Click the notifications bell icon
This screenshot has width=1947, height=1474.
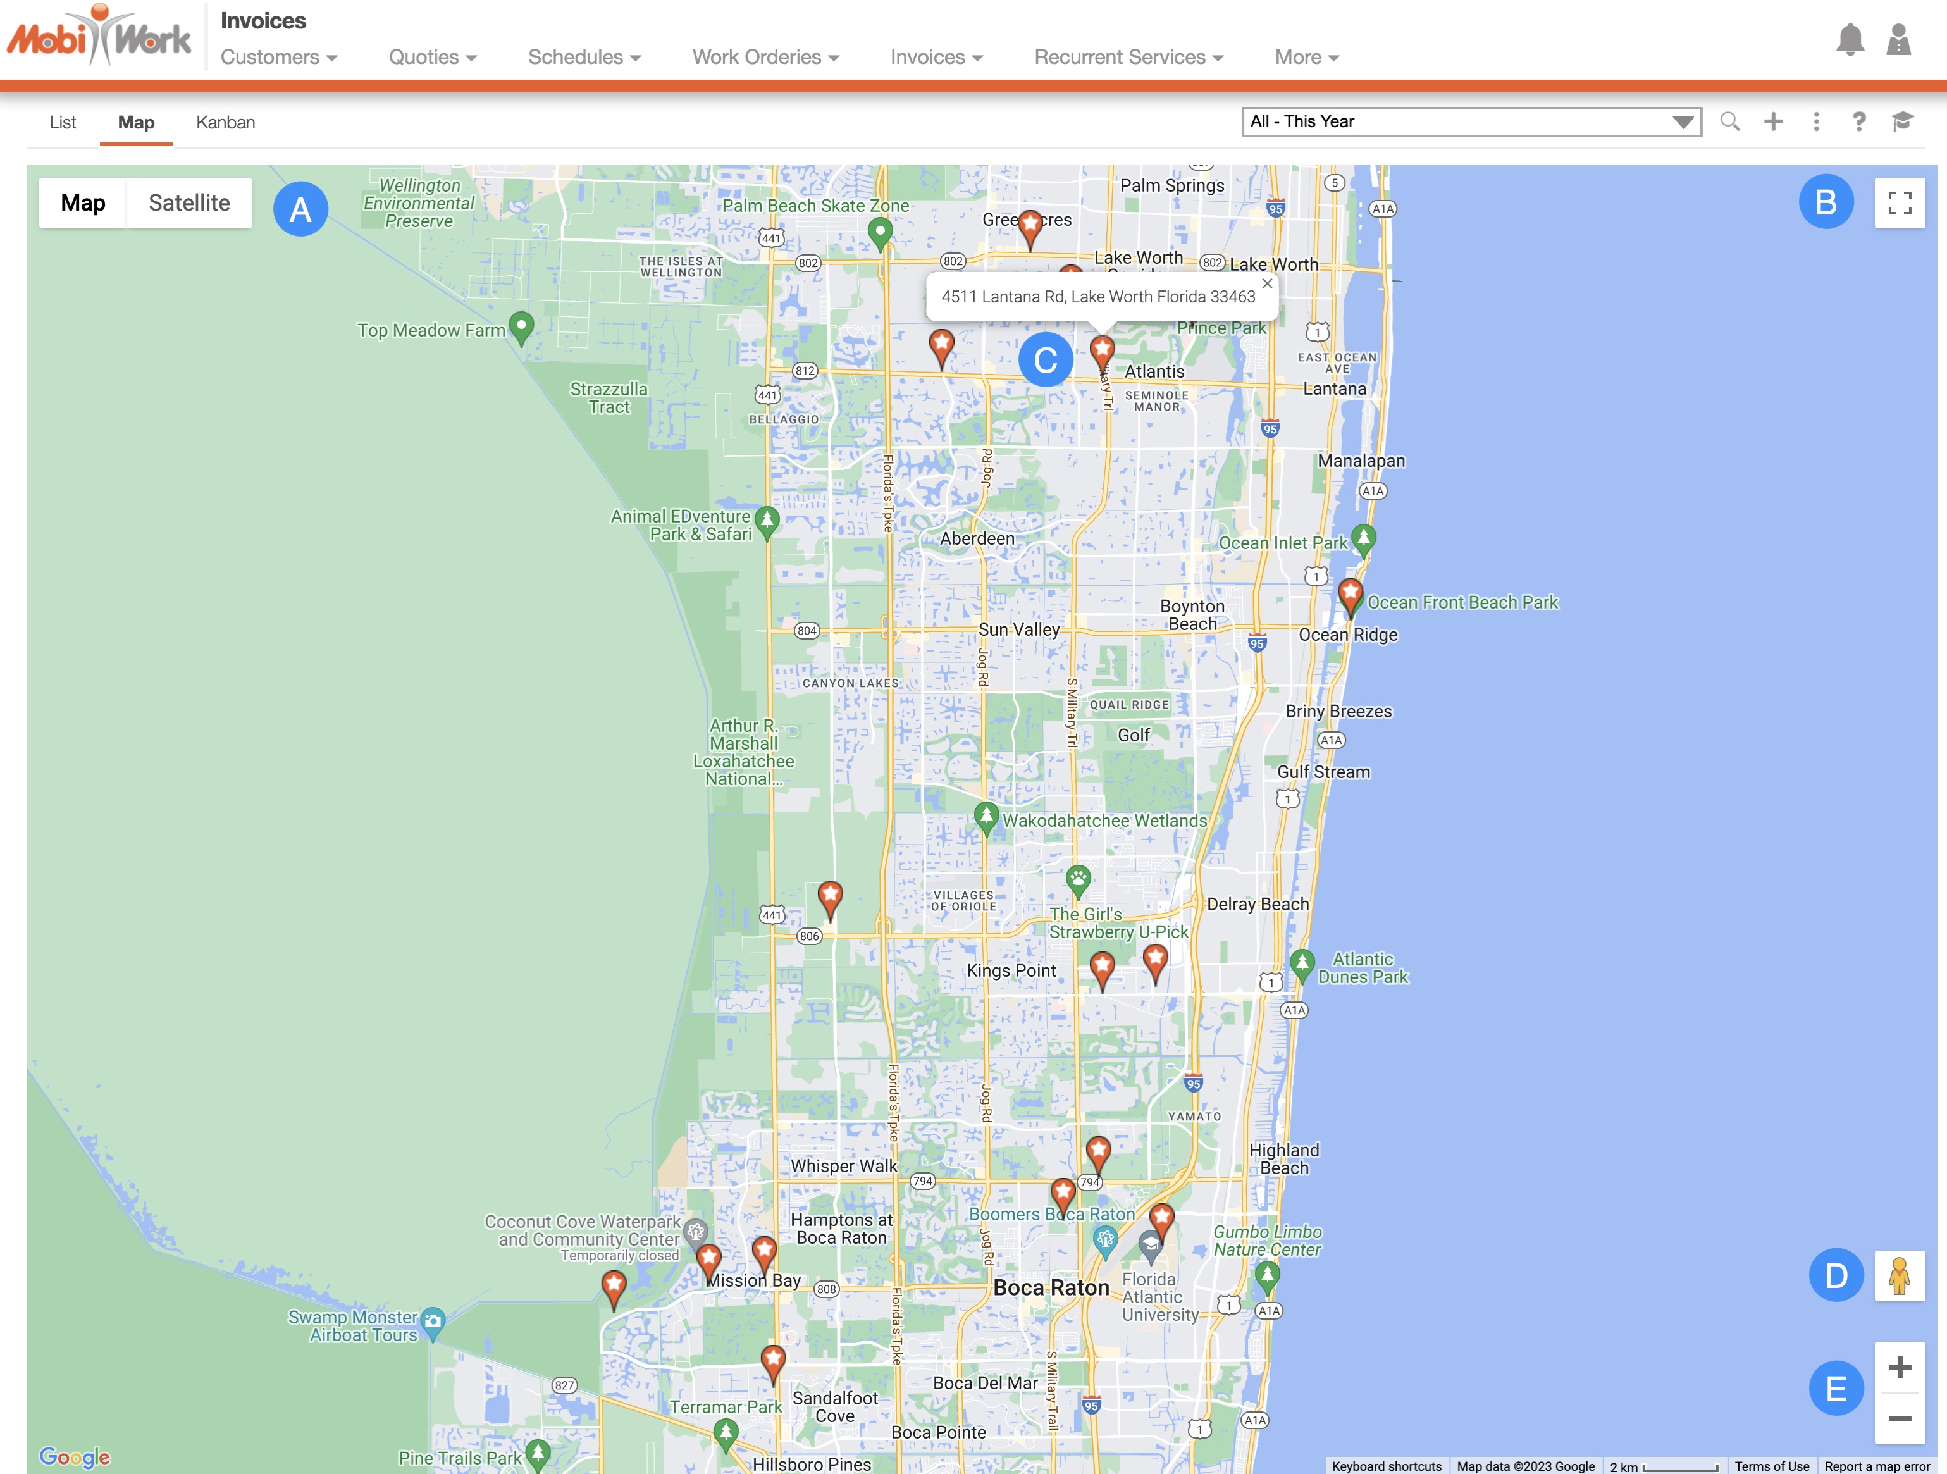click(1850, 40)
